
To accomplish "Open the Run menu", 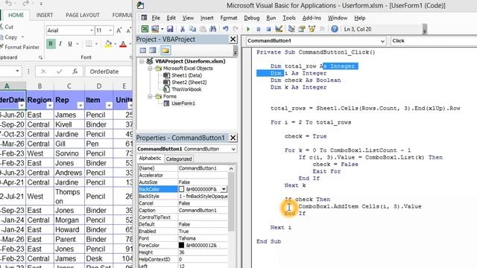I will coord(271,18).
